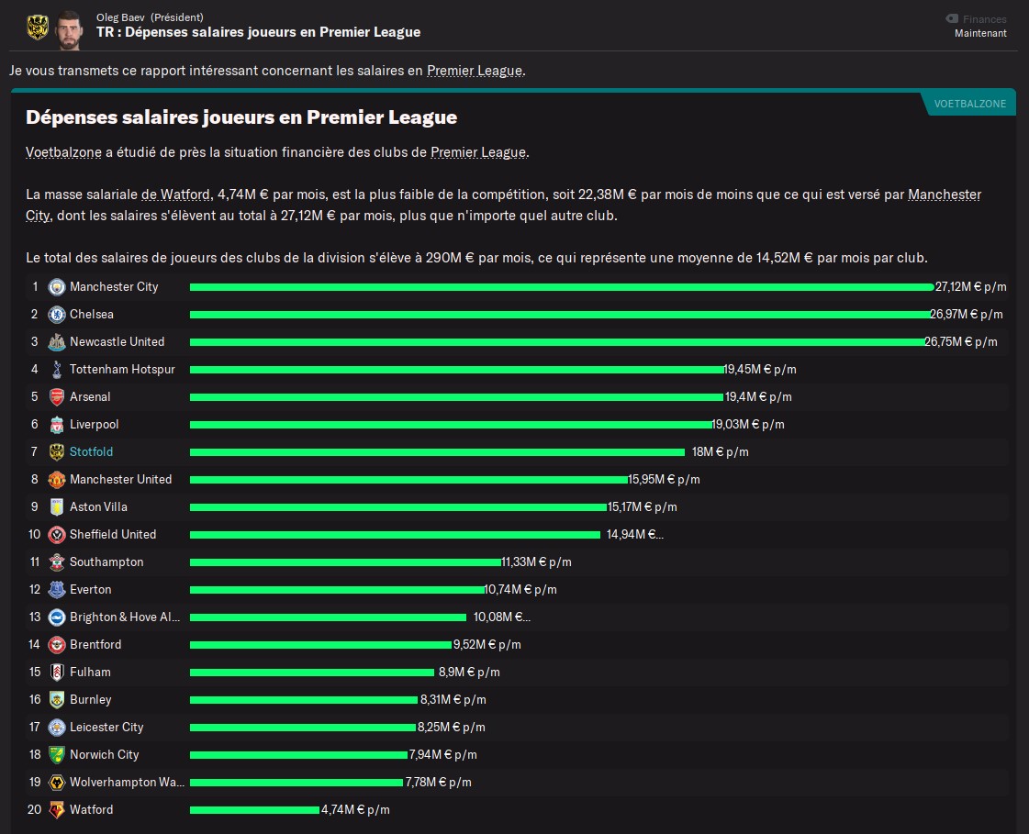The image size is (1029, 834).
Task: Click the Chelsea club name
Action: 92,315
